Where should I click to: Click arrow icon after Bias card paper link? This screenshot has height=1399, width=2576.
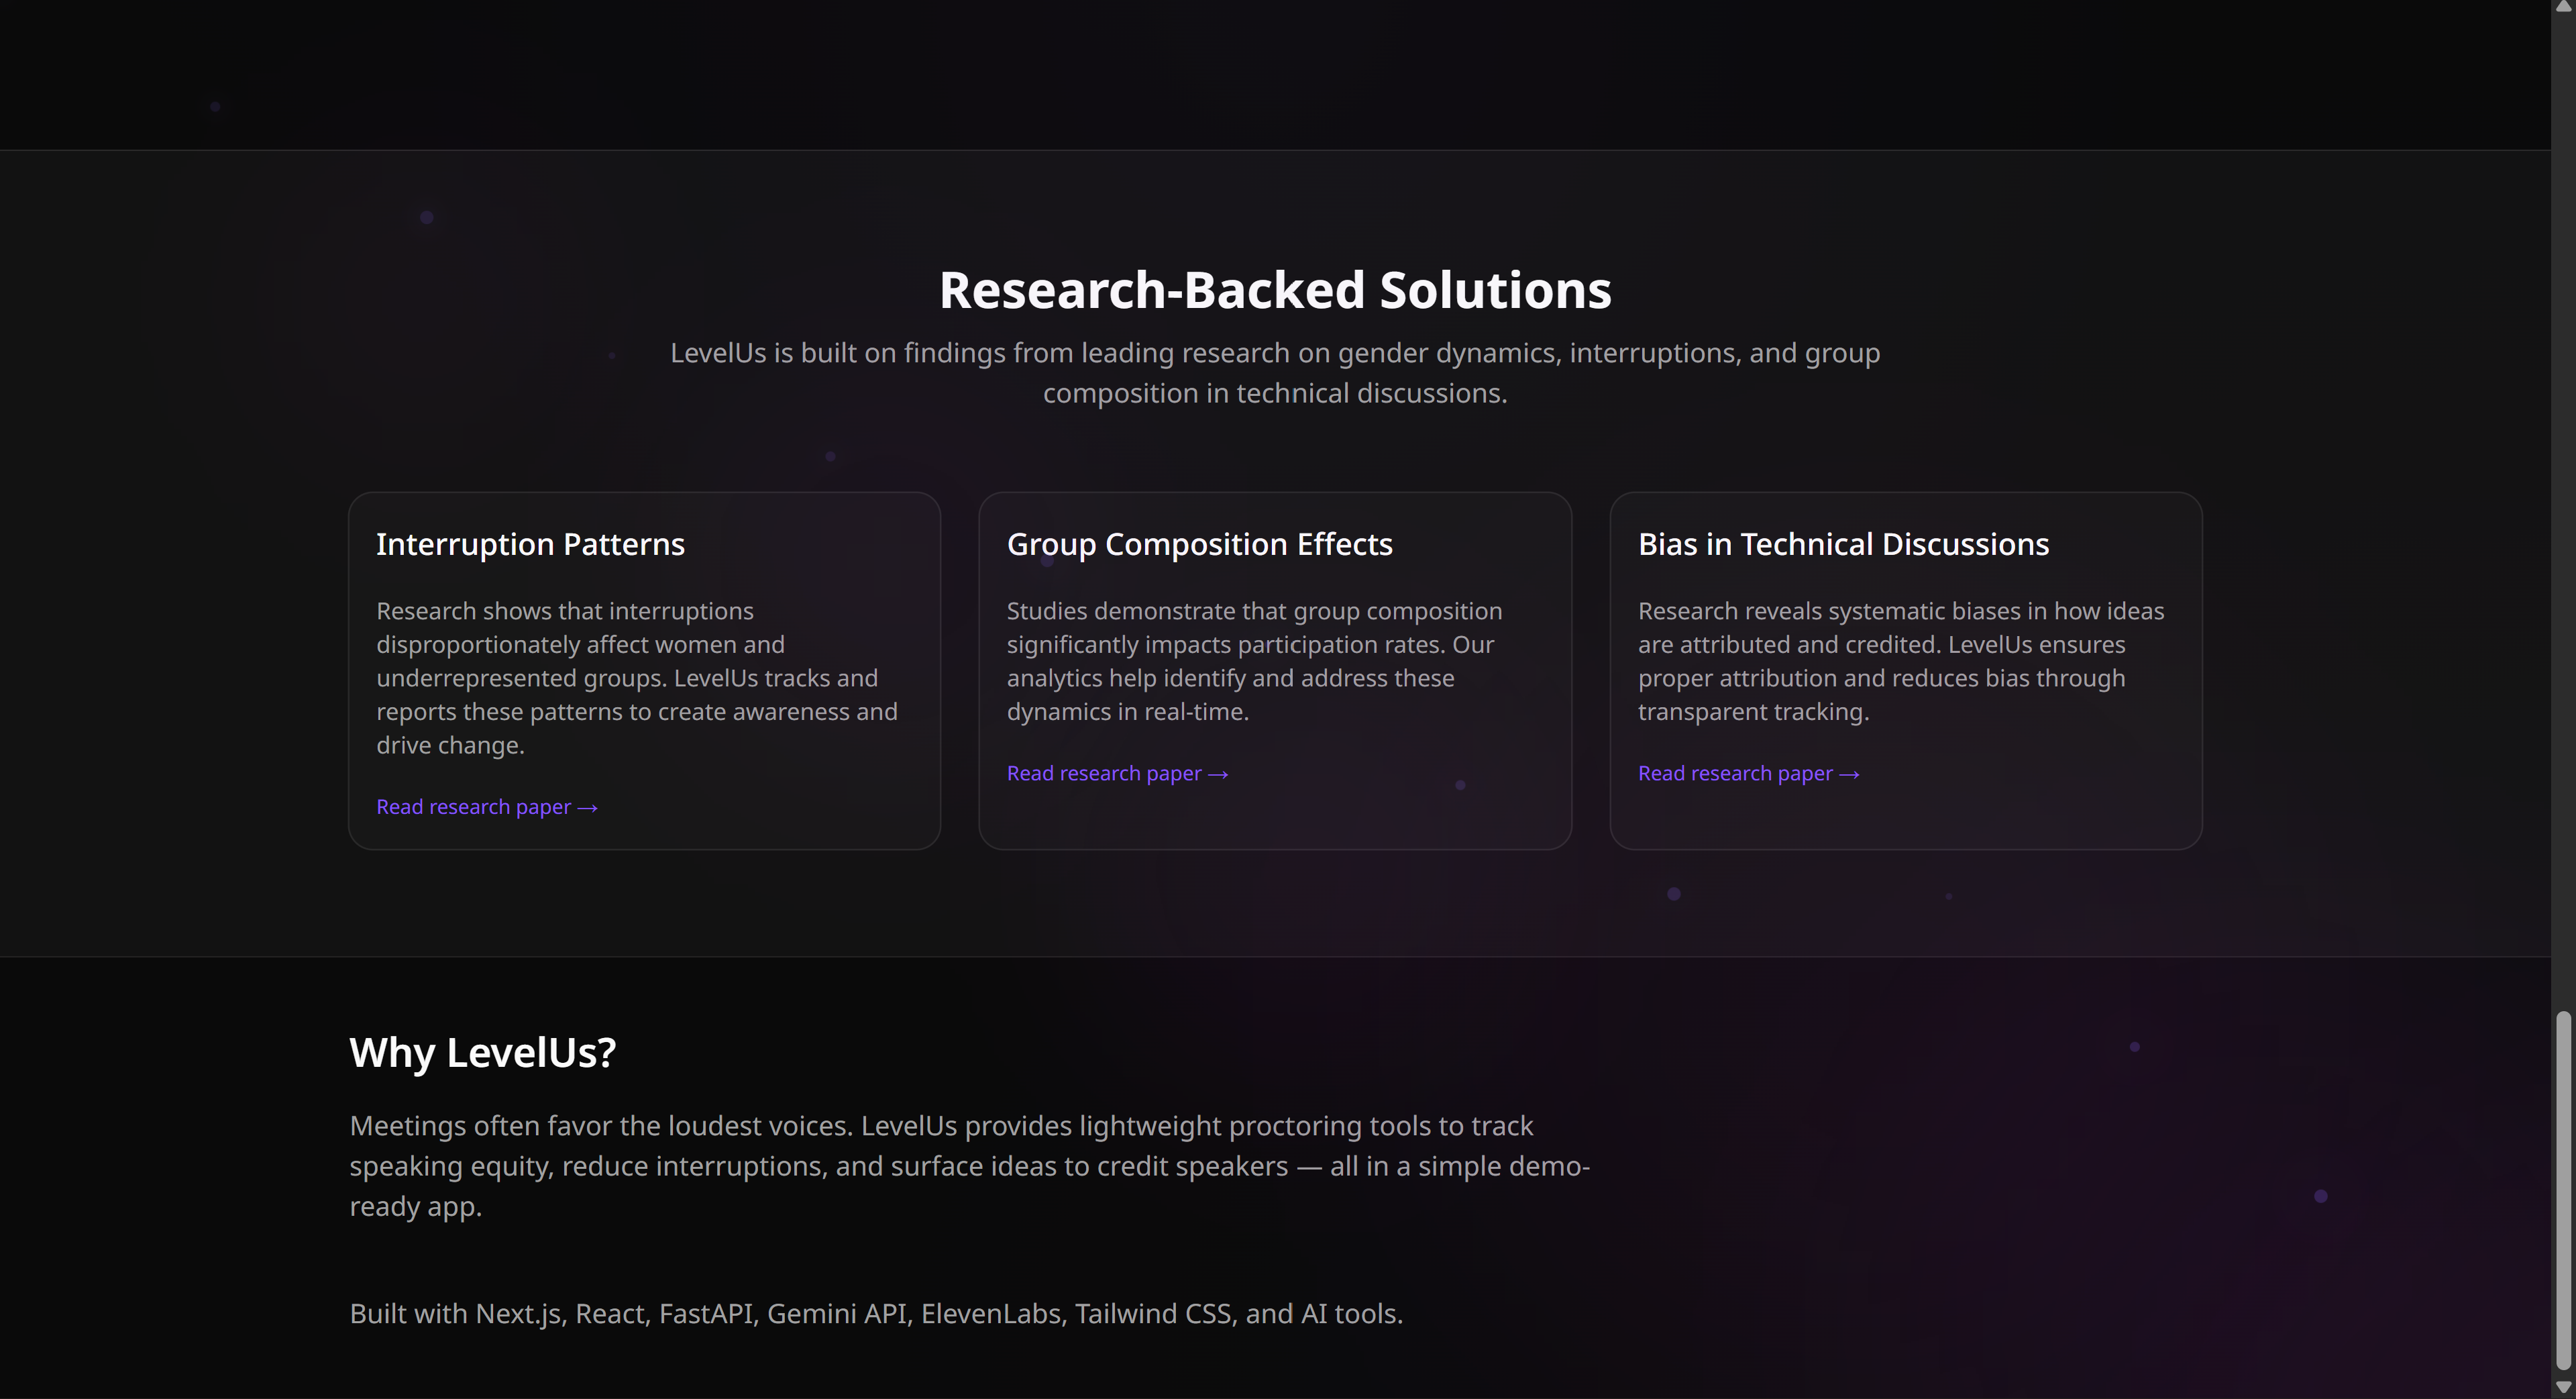(x=1849, y=775)
